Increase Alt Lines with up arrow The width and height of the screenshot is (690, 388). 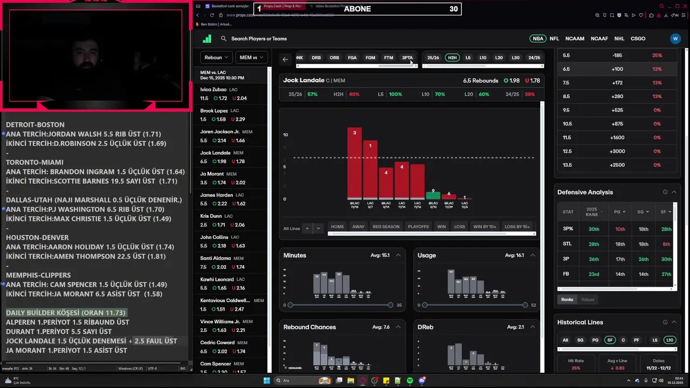[307, 228]
